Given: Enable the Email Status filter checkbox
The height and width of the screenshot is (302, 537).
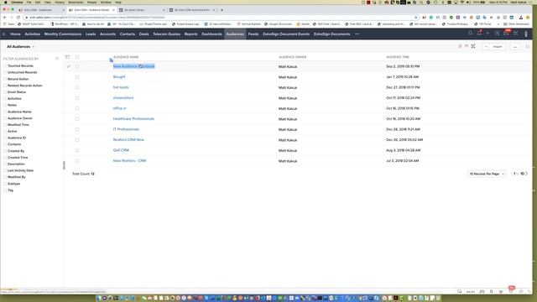Looking at the screenshot, I should click(x=5, y=92).
